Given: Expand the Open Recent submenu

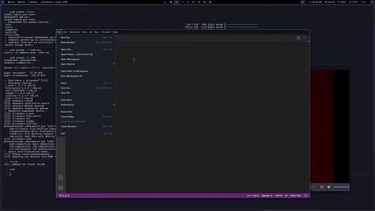Looking at the screenshot, I should click(x=86, y=64).
